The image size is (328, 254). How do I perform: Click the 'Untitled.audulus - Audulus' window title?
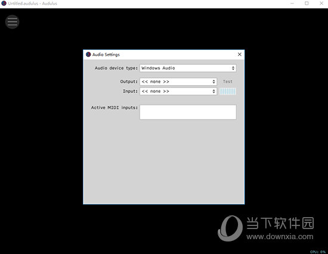[32, 4]
